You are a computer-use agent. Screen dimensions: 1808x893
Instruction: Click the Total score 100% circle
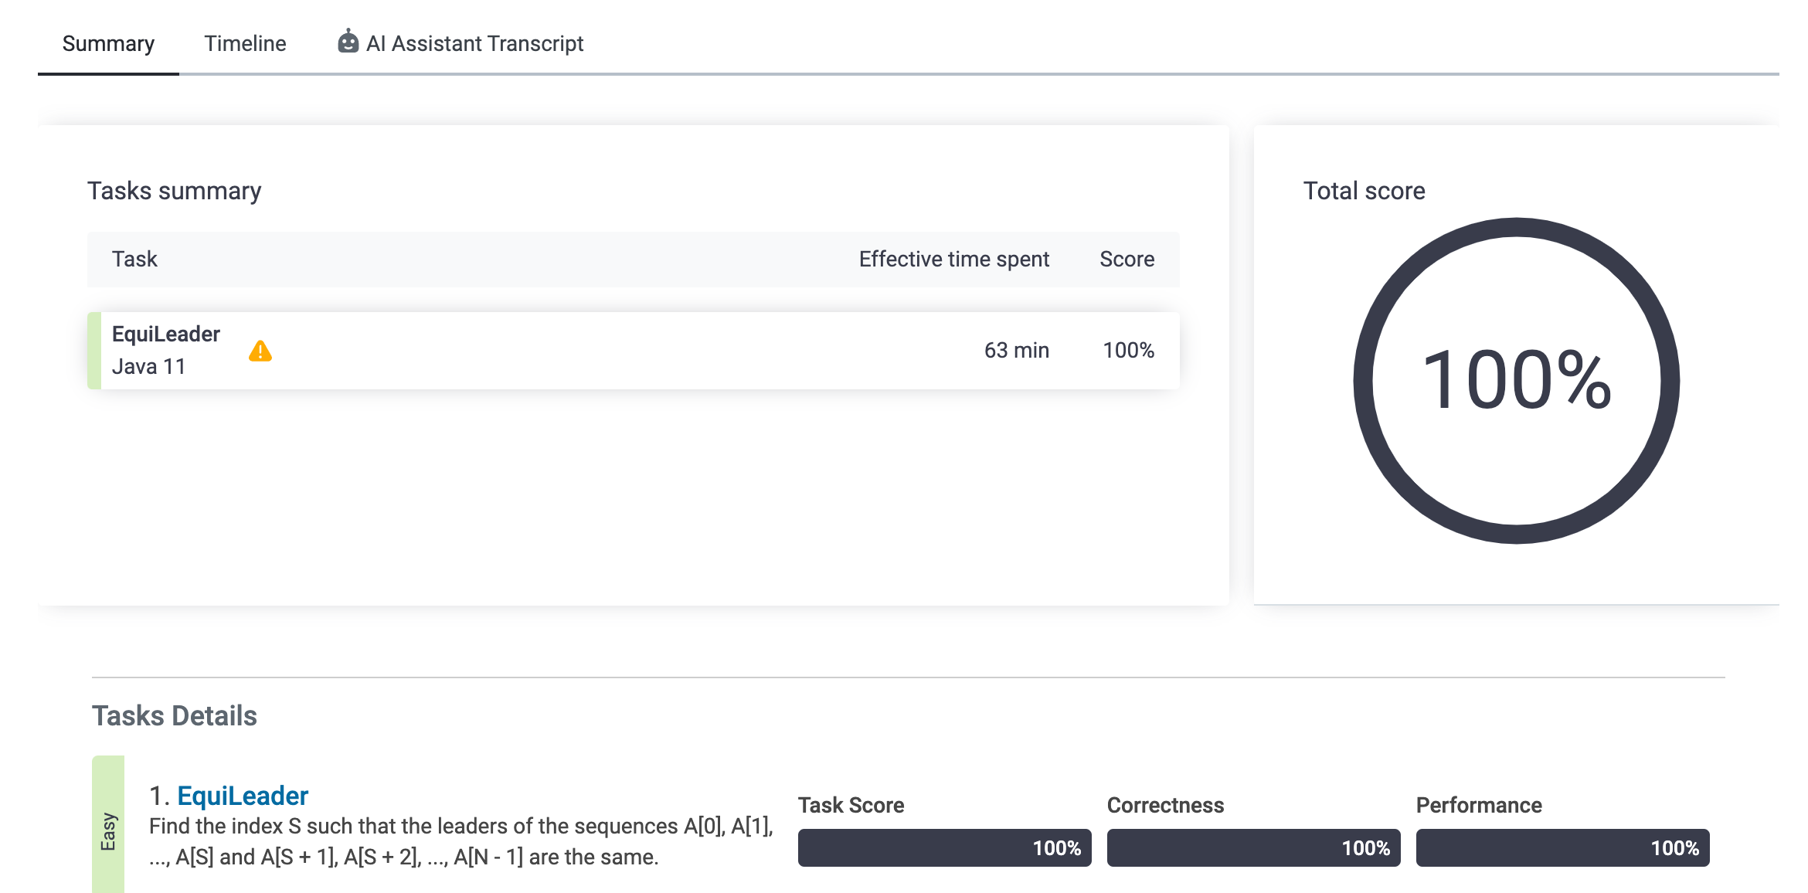pos(1516,380)
